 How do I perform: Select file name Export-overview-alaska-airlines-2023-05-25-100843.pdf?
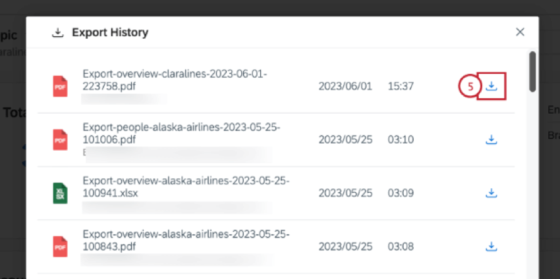coord(186,241)
